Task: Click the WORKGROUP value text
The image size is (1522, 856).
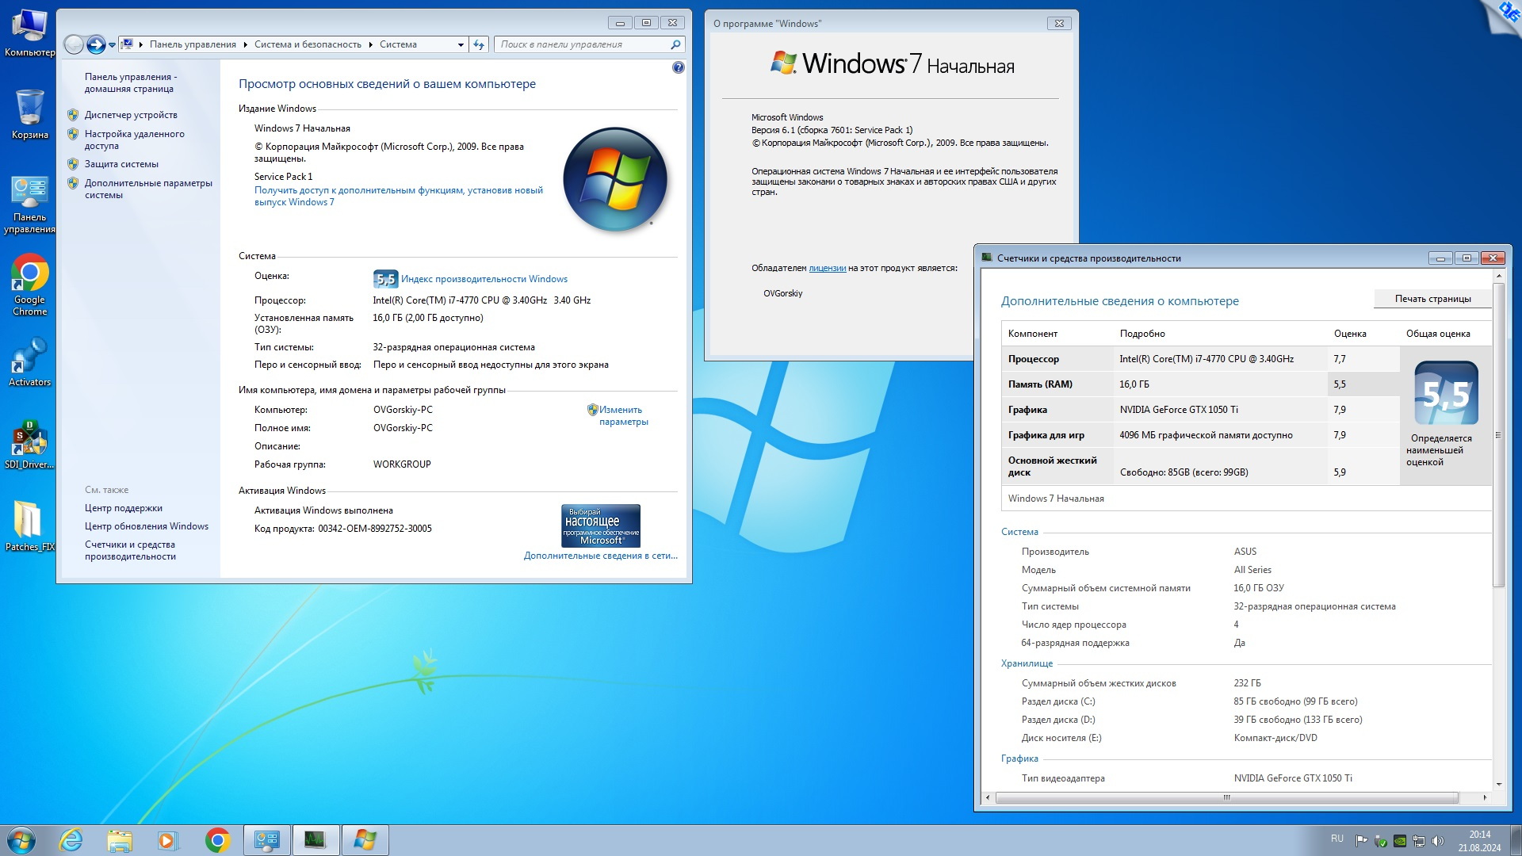Action: tap(402, 464)
